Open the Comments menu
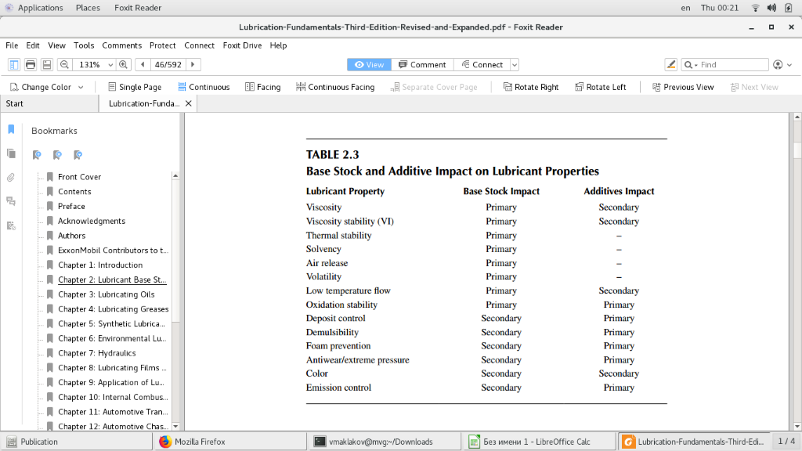 [x=121, y=45]
